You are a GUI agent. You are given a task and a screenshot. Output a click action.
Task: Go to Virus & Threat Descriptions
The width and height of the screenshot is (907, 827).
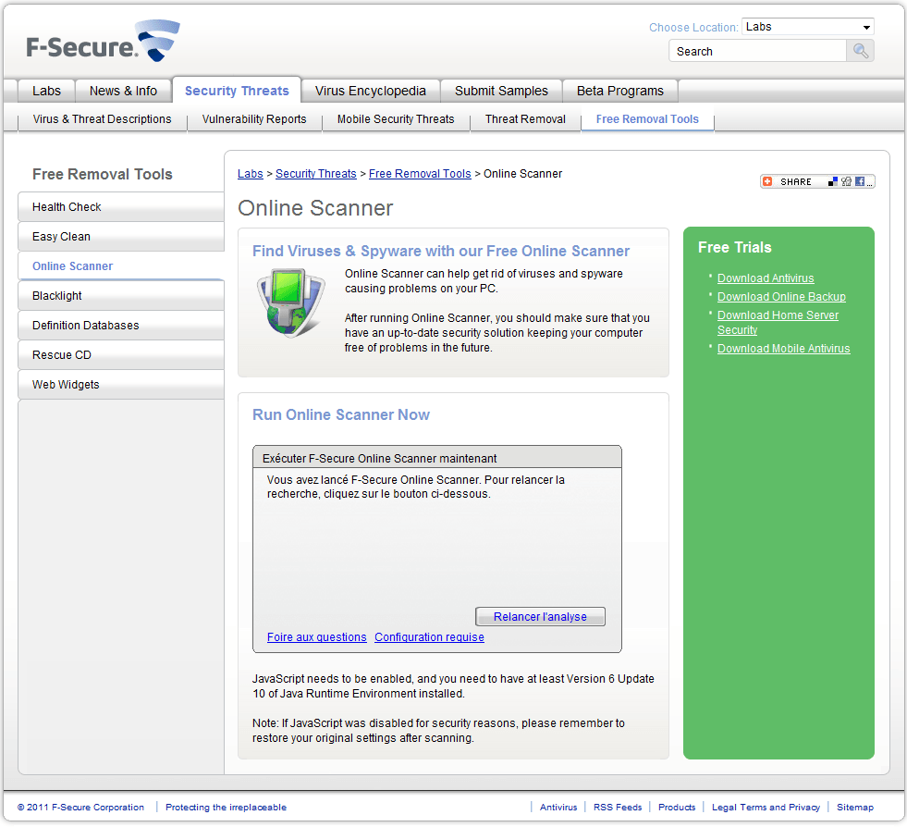(102, 119)
